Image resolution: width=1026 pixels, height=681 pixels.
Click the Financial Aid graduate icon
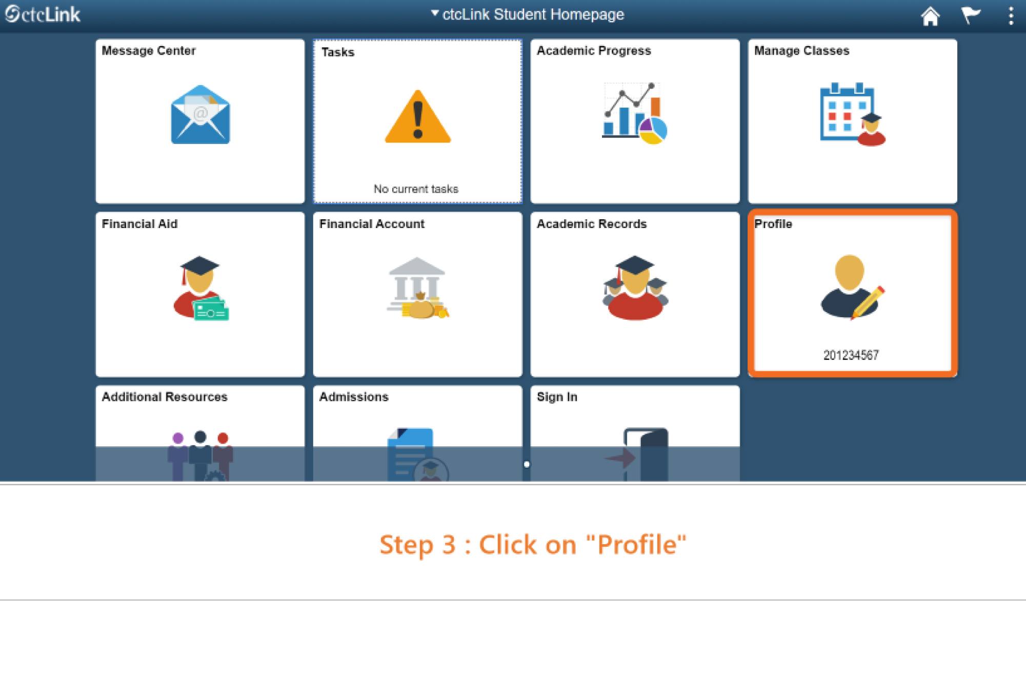[200, 288]
